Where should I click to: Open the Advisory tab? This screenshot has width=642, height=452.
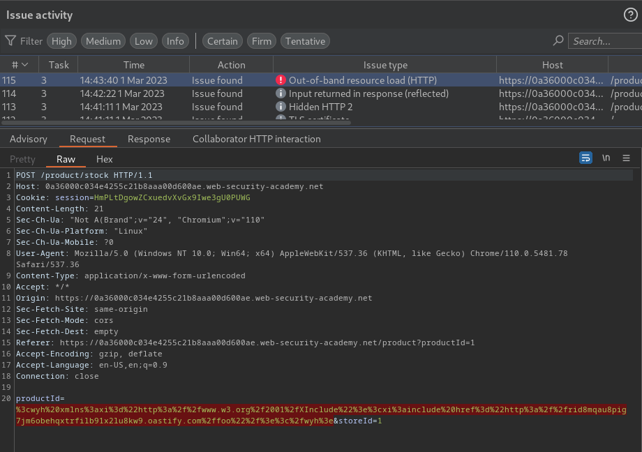click(x=28, y=139)
